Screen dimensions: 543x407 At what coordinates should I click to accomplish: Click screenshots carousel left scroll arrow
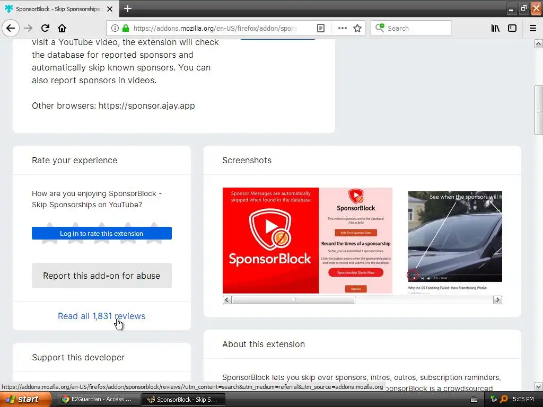point(227,300)
